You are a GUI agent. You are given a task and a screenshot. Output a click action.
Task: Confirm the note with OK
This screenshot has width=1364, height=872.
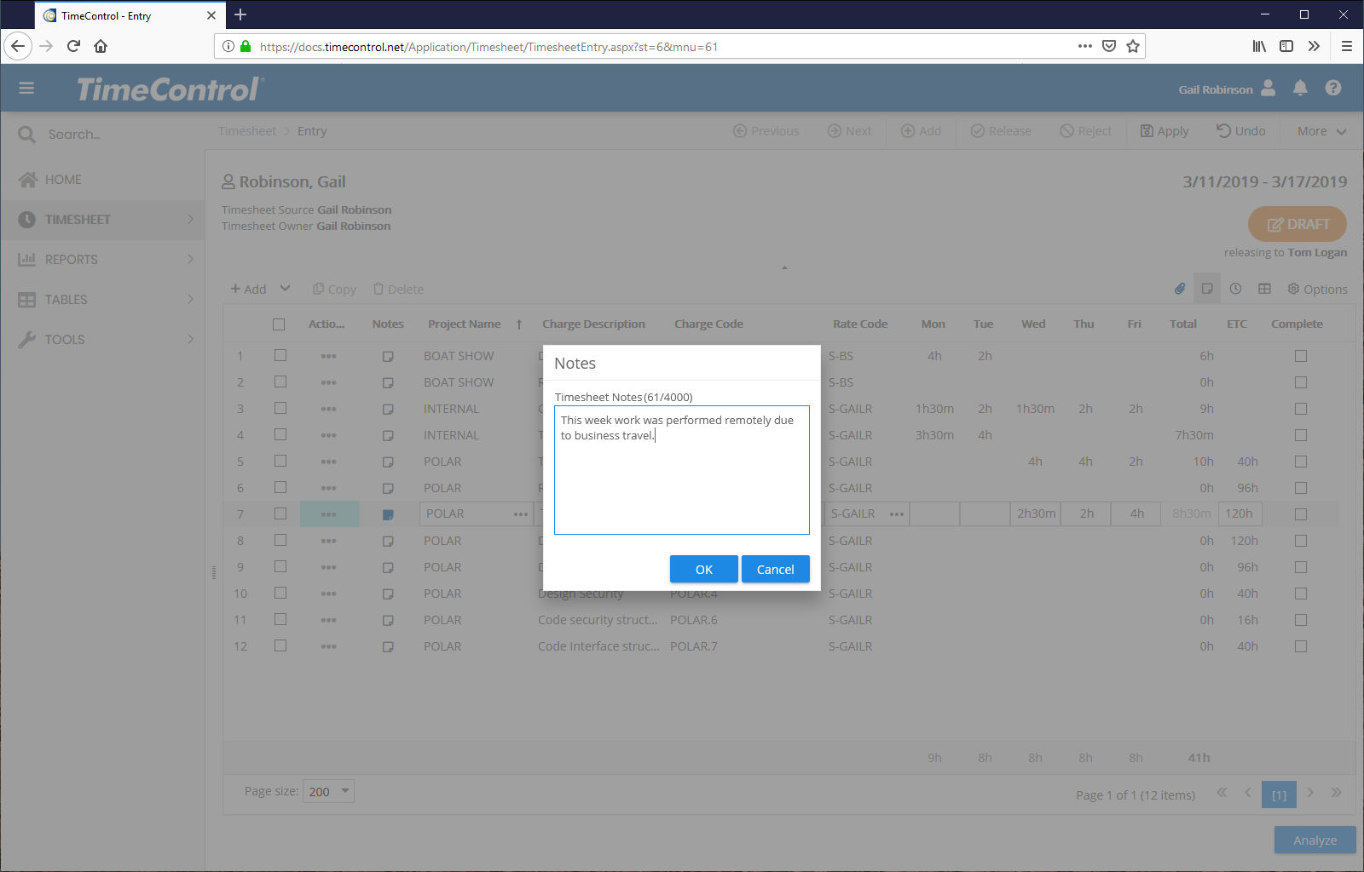coord(704,569)
